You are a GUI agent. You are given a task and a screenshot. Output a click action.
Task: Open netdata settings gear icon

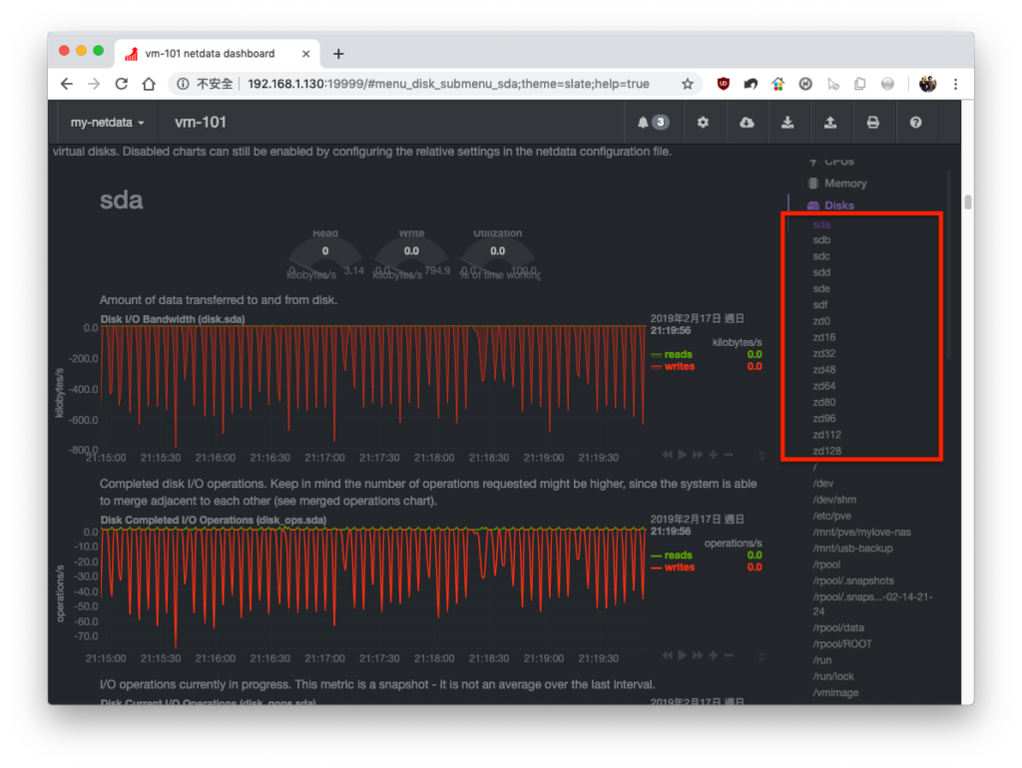pyautogui.click(x=703, y=123)
